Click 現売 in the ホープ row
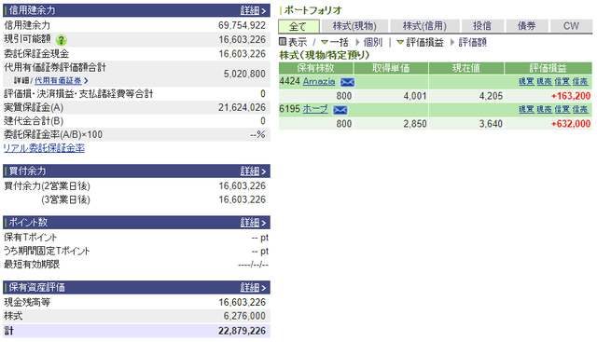This screenshot has height=342, width=597. click(x=544, y=110)
